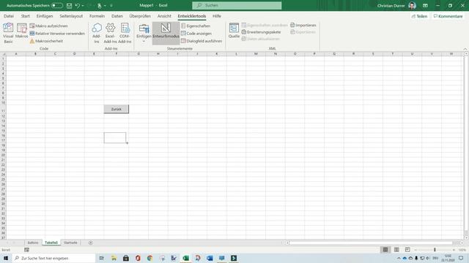
Task: Click the horizontal scrollbar track
Action: coord(370,243)
